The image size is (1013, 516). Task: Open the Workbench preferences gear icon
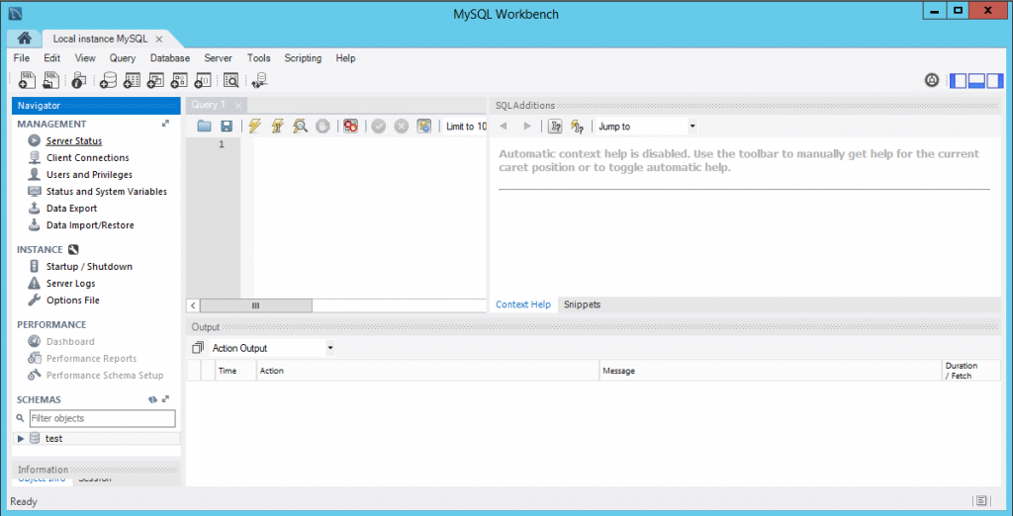tap(932, 80)
